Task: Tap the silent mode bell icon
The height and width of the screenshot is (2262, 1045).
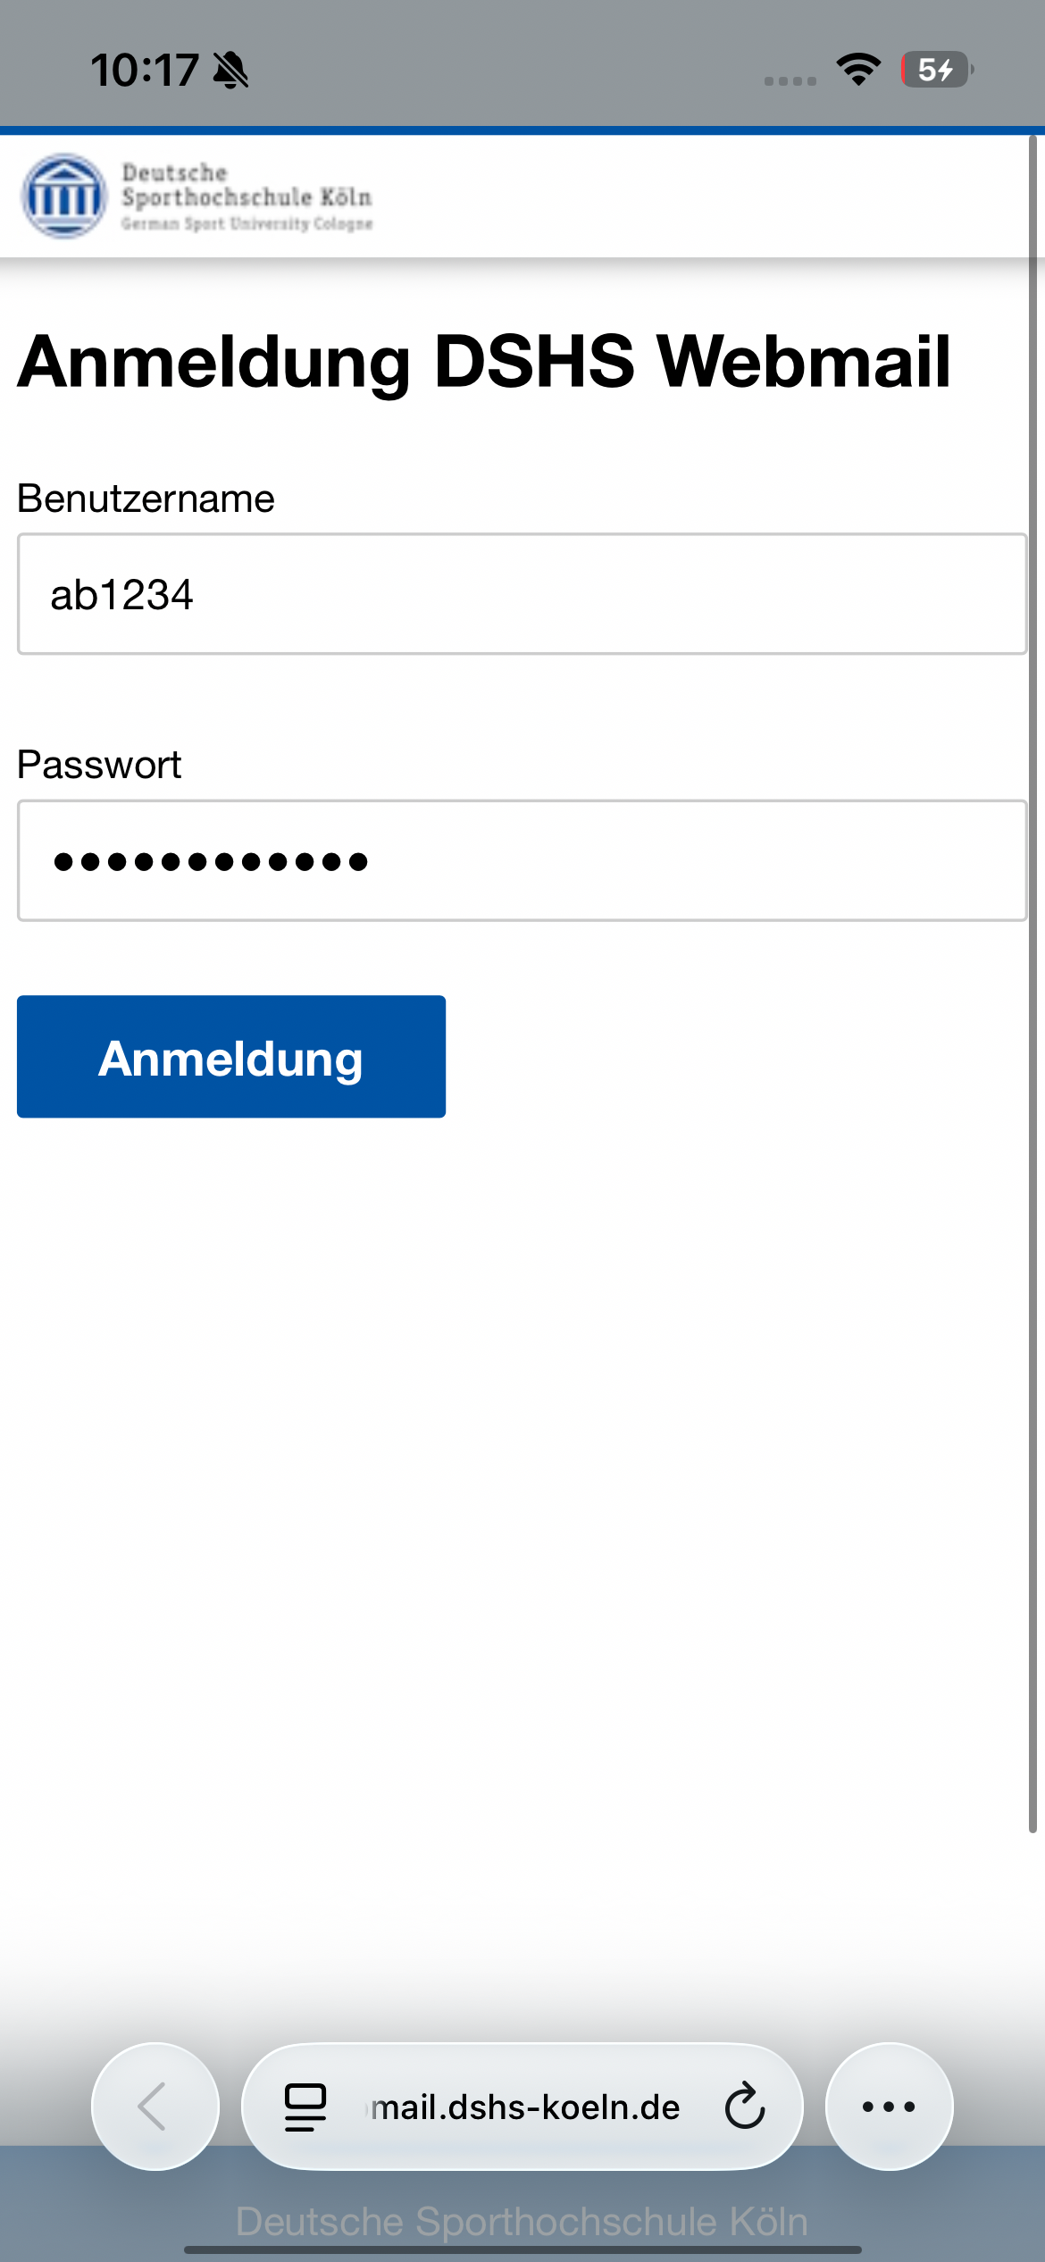Action: [x=230, y=70]
